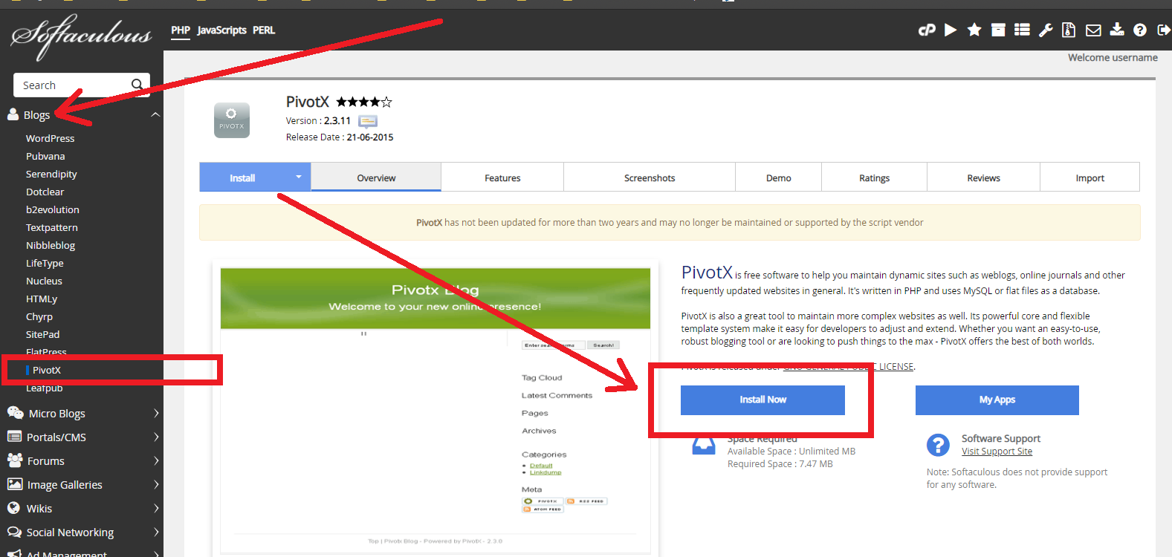Screen dimensions: 1172x557
Task: Open the settings wrench icon
Action: click(x=1046, y=30)
